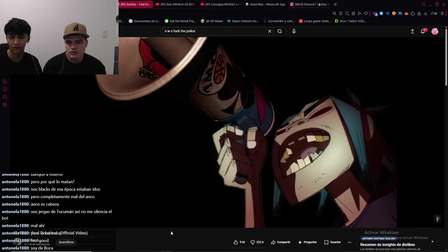Click into the YouTube search input field
Image resolution: width=448 pixels, height=252 pixels.
[213, 31]
